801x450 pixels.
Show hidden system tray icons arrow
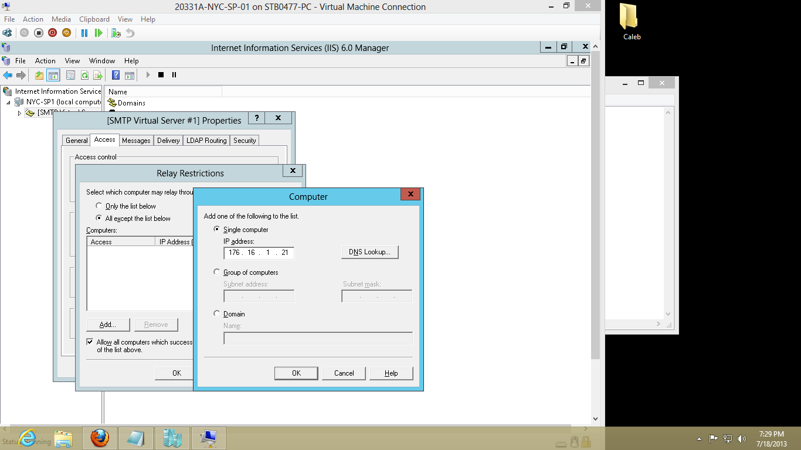[699, 438]
